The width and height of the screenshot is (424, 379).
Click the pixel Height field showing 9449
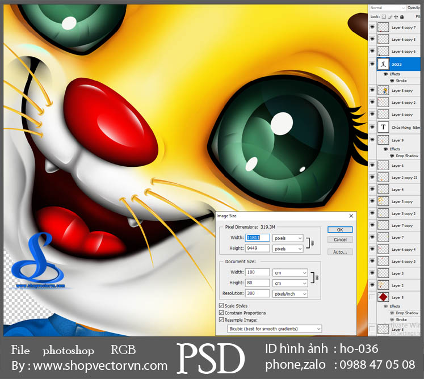point(258,248)
